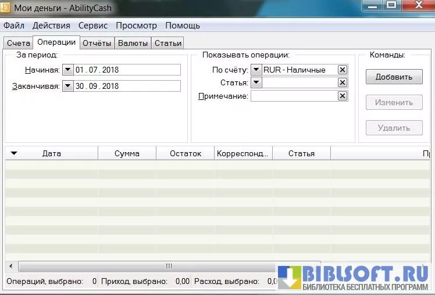Screen dimensions: 435x295
Task: Switch to the Отчёты tab
Action: 97,43
